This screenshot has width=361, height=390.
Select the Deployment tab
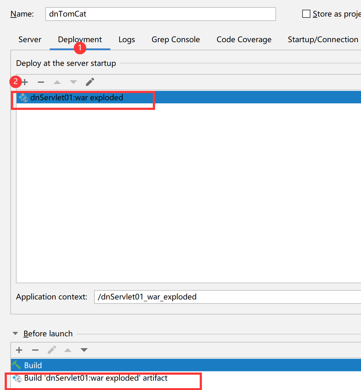click(80, 40)
